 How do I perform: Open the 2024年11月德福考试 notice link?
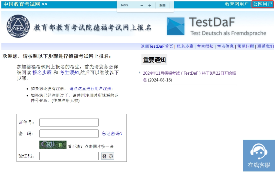pos(189,77)
